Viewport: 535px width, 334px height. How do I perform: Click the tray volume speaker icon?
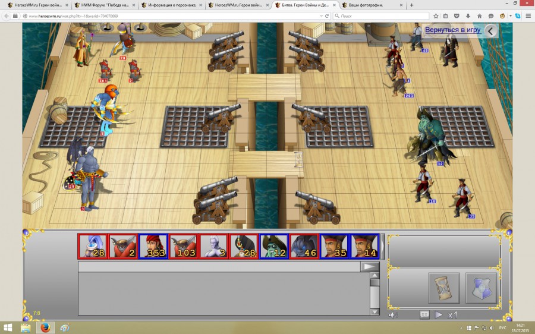tap(492, 328)
